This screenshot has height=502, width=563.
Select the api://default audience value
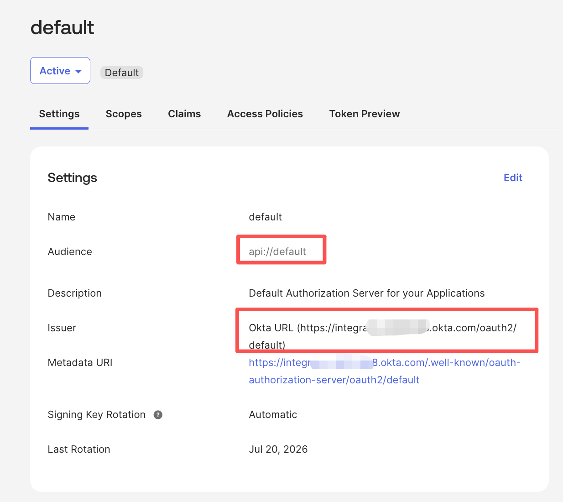[277, 252]
